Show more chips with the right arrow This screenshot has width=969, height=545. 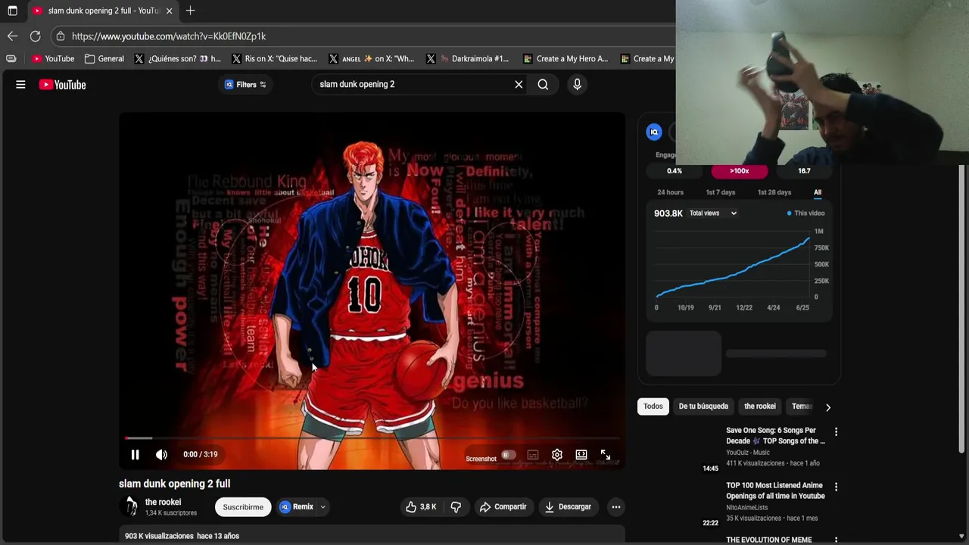coord(827,407)
